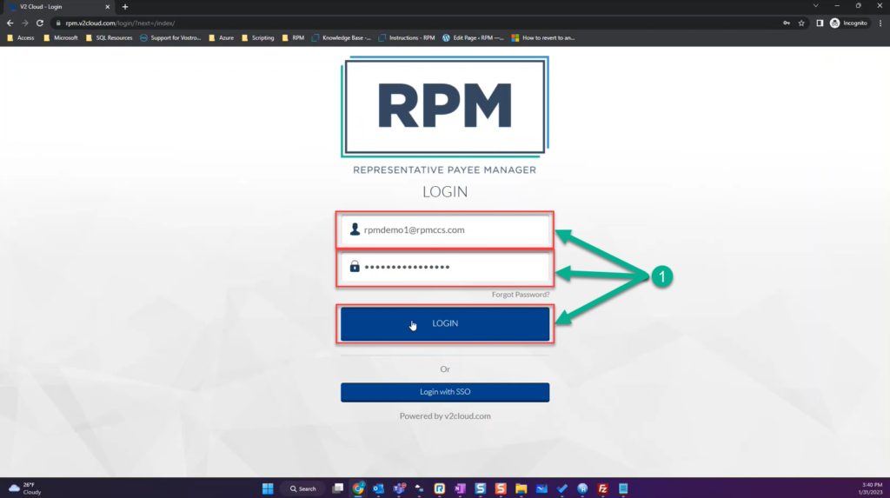Screen dimensions: 890x498
Task: Open File Explorer from the taskbar
Action: point(521,488)
